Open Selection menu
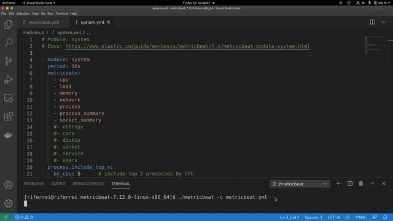This screenshot has width=393, height=221. [23, 14]
